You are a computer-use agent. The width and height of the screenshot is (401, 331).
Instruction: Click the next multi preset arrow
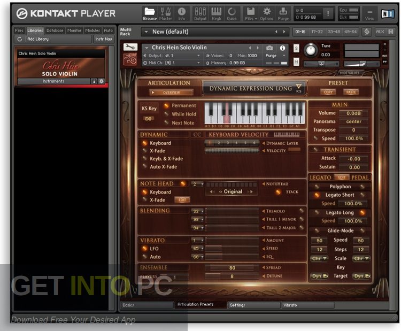click(284, 32)
